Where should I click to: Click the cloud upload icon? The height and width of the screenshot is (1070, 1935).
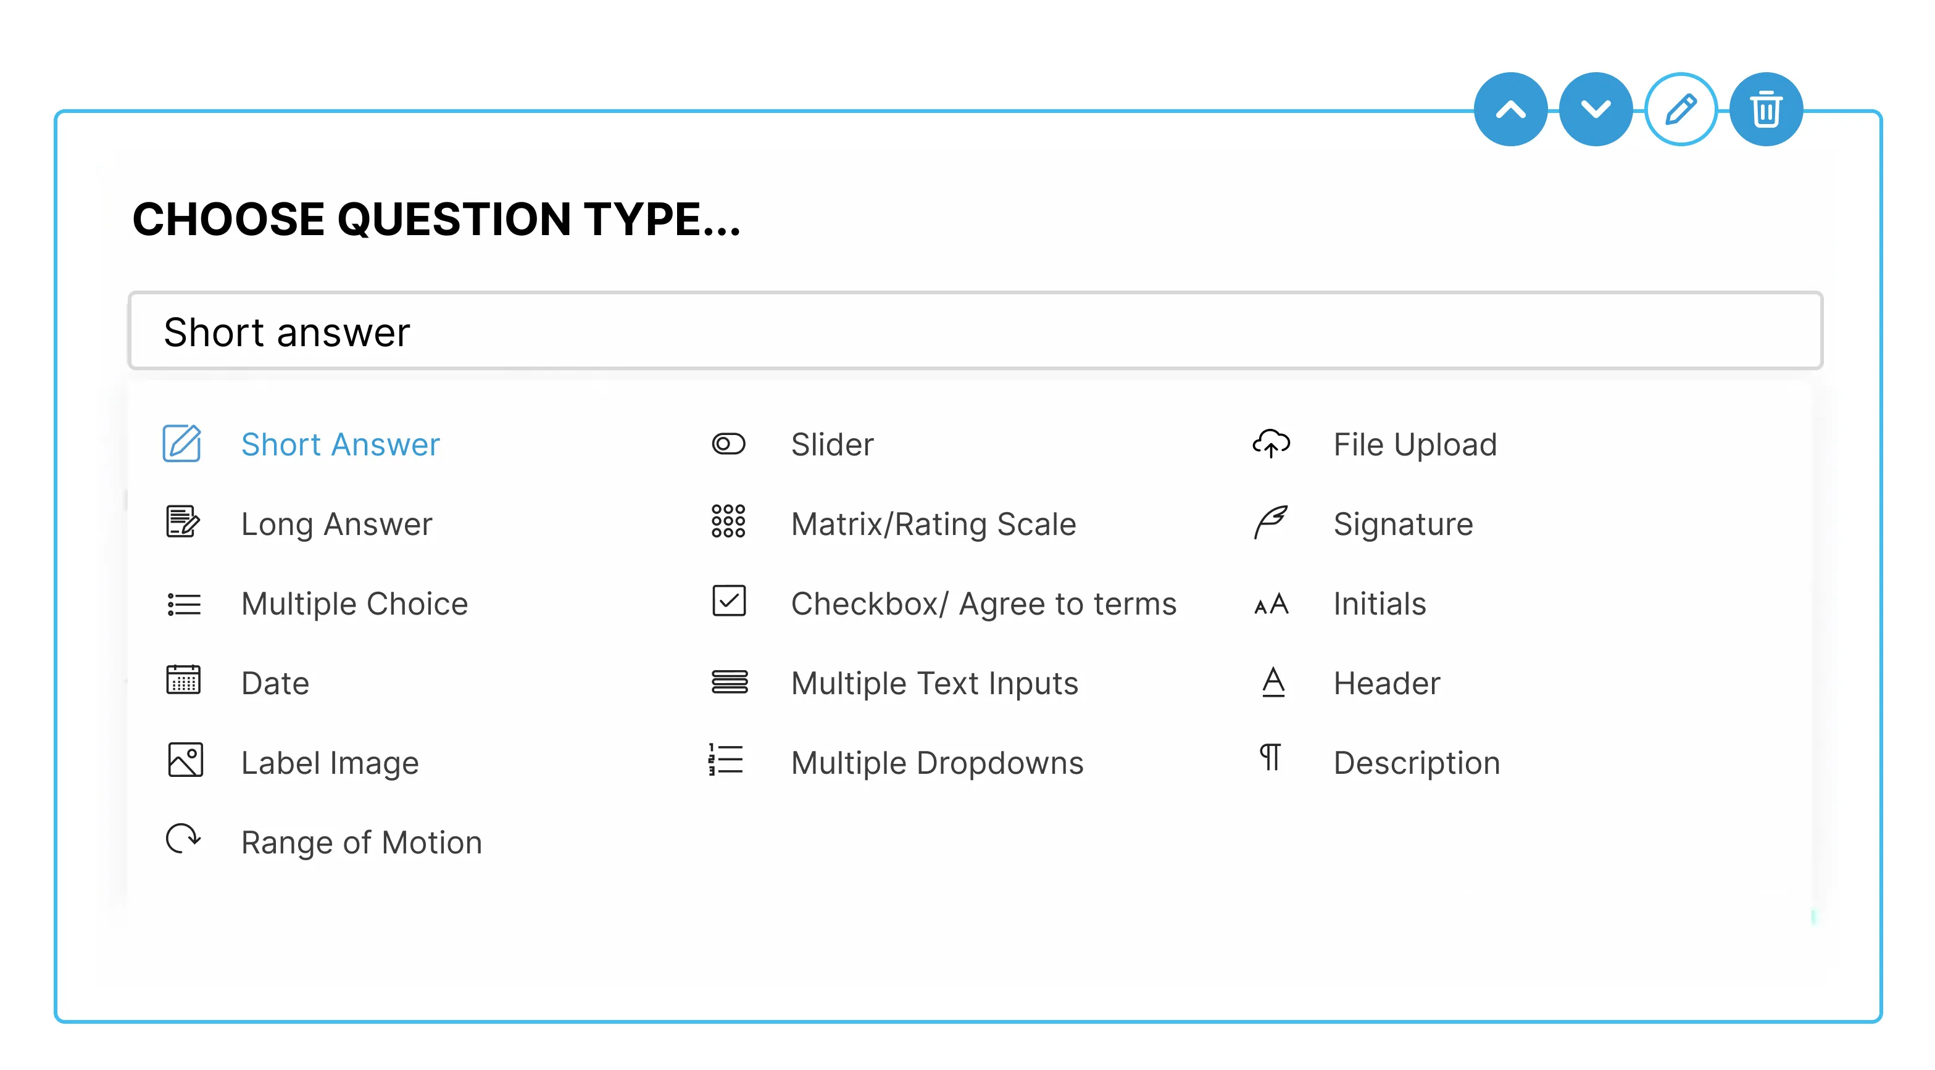tap(1271, 444)
